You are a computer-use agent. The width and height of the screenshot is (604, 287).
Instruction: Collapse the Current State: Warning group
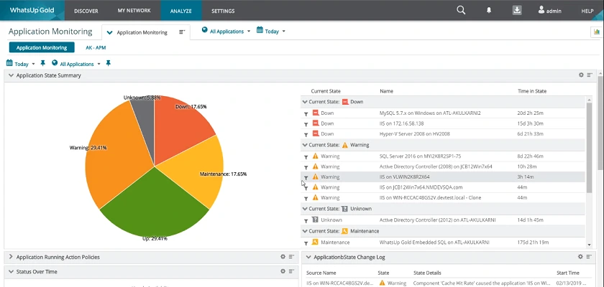pyautogui.click(x=305, y=145)
